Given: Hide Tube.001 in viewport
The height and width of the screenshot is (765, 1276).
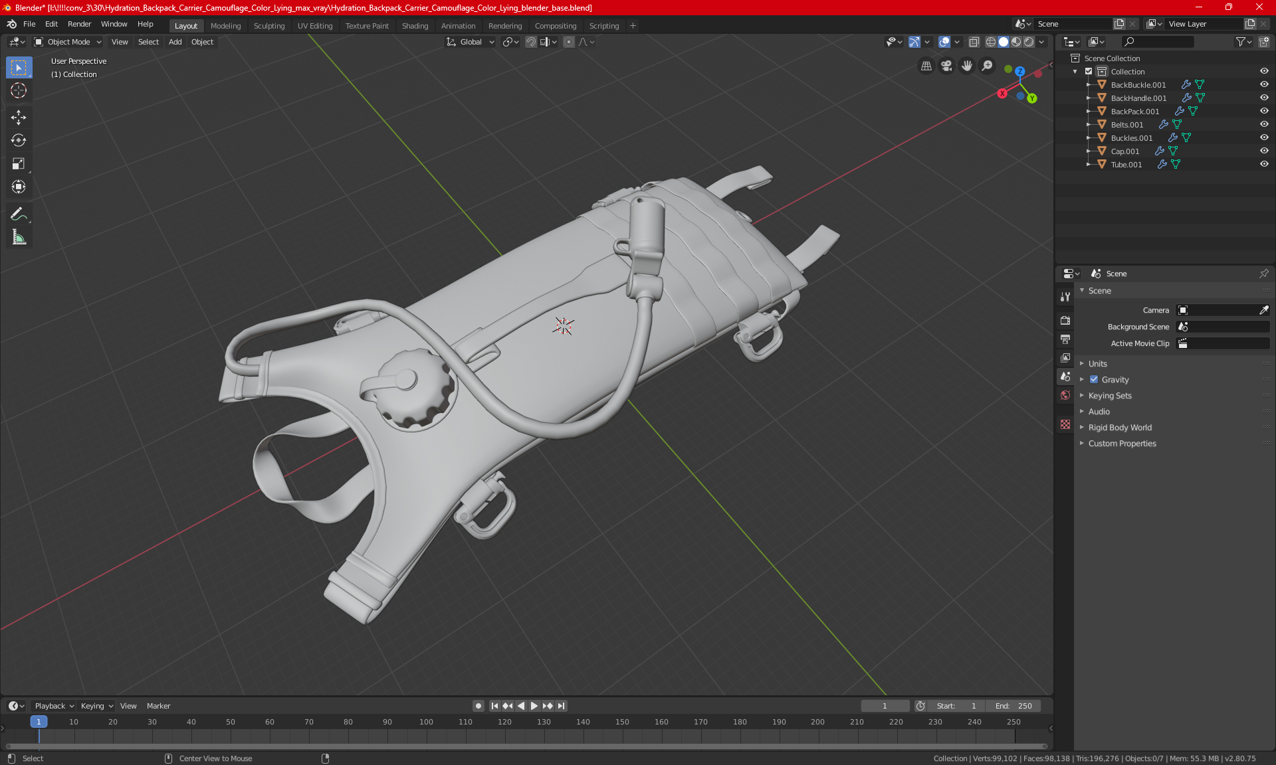Looking at the screenshot, I should (1264, 165).
